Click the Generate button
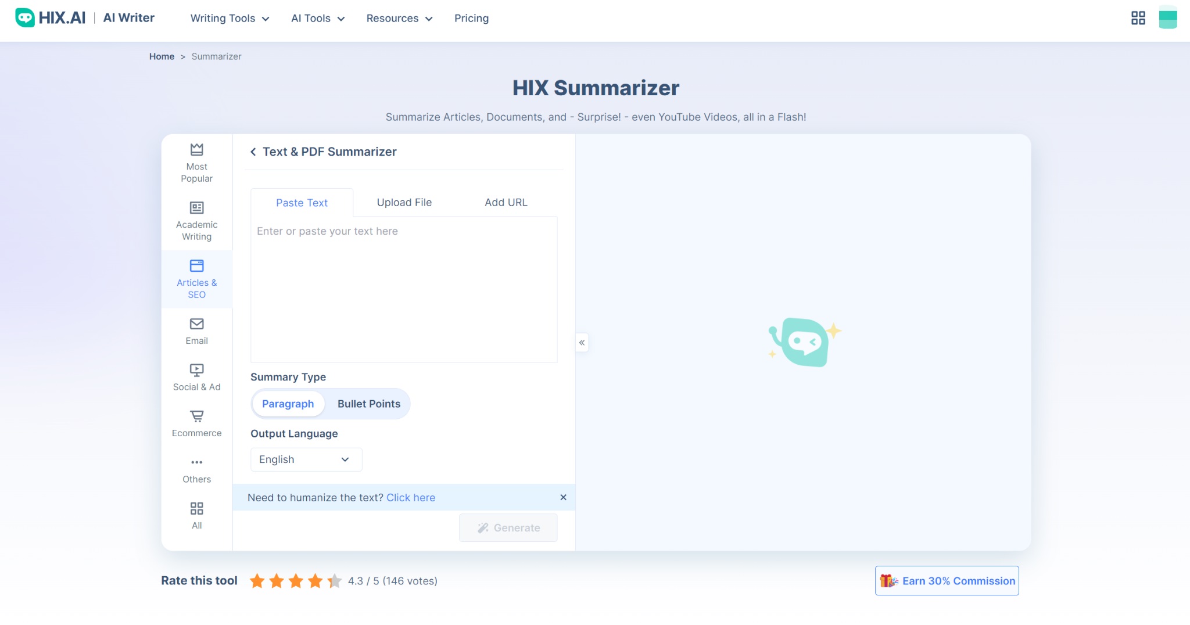Viewport: 1190px width, 625px height. click(508, 528)
